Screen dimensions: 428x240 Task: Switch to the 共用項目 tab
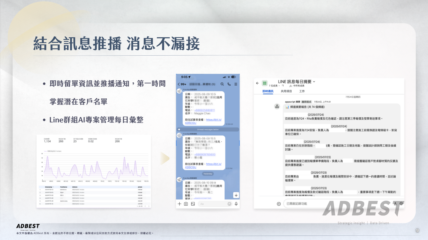(x=286, y=91)
